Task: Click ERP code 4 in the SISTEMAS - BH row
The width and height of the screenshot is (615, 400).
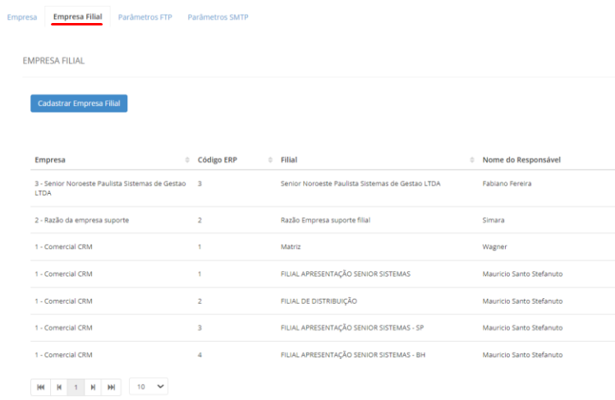Action: [200, 355]
